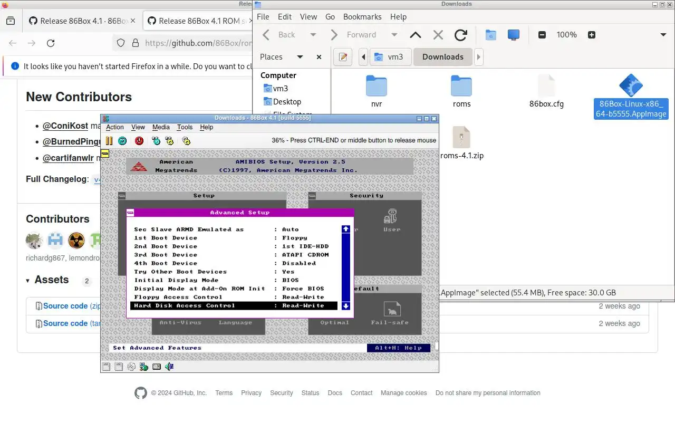Select 1st Boot Device BIOS row
The height and width of the screenshot is (422, 675).
234,238
